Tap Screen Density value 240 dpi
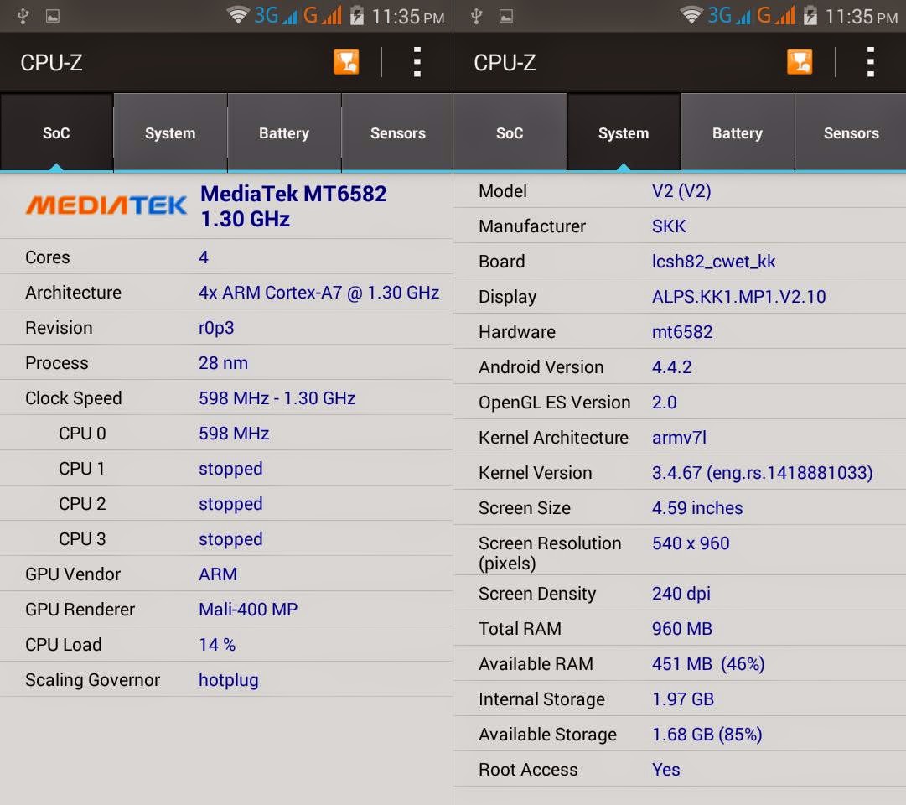 (x=681, y=594)
